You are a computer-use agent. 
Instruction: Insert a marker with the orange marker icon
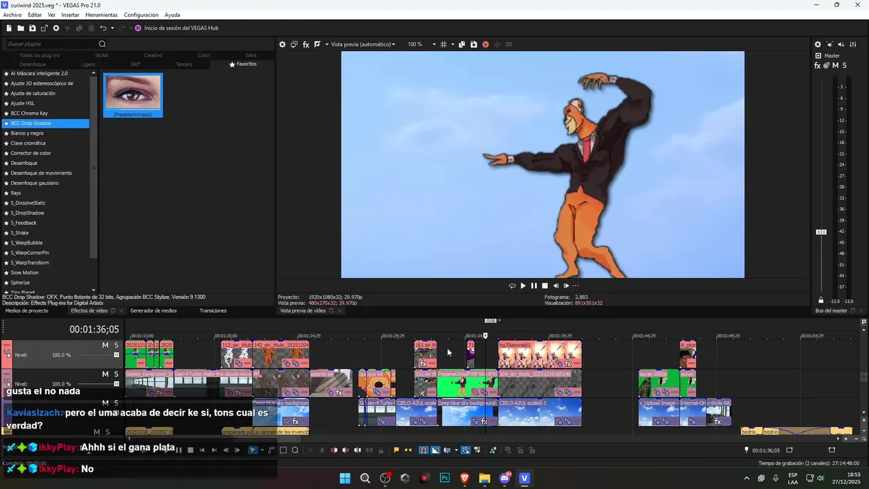tap(396, 450)
